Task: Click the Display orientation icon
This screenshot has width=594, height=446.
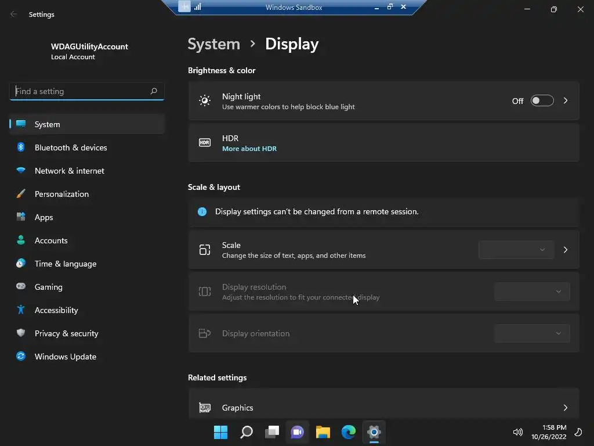Action: (205, 333)
